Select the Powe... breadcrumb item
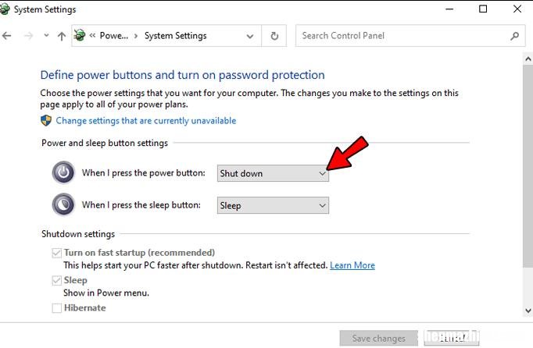Image resolution: width=533 pixels, height=348 pixels. point(114,36)
